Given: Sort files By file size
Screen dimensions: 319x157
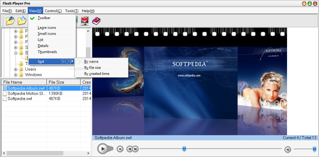Looking at the screenshot, I should pyautogui.click(x=101, y=68).
